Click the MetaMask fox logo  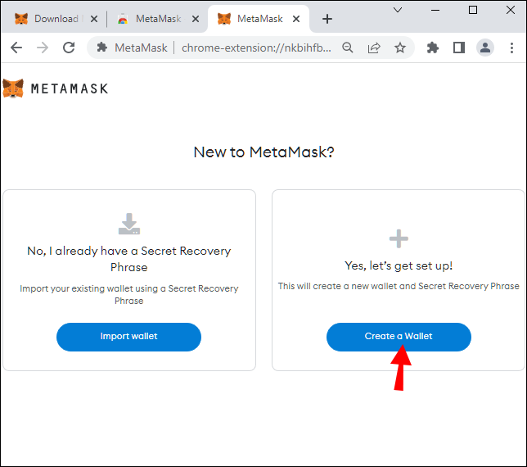[13, 88]
